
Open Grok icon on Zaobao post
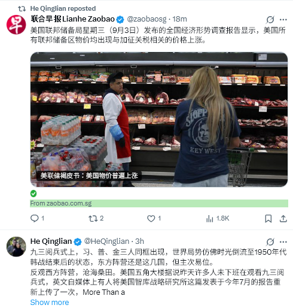(x=270, y=19)
